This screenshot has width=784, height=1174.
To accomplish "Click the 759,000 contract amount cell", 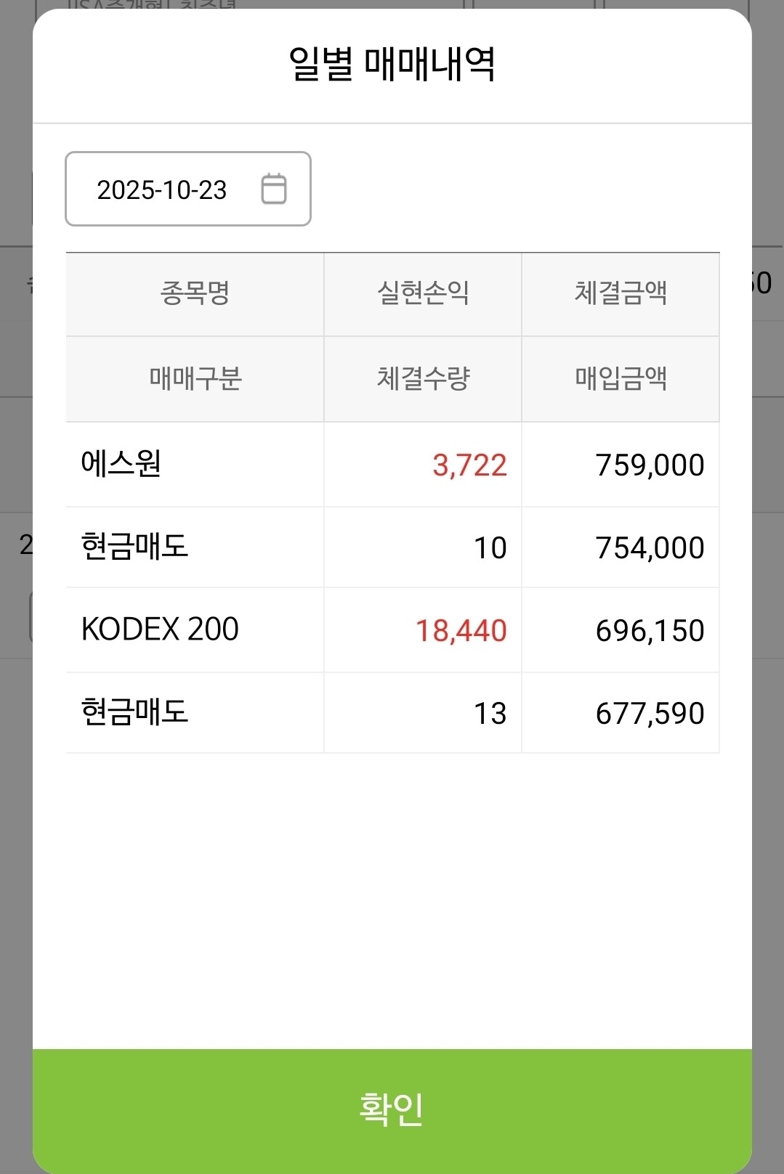I will (650, 465).
